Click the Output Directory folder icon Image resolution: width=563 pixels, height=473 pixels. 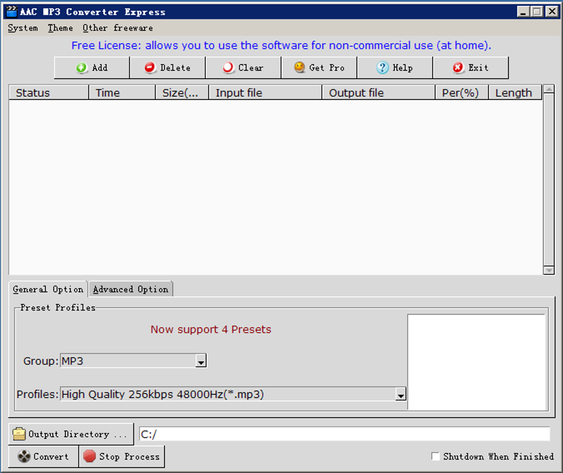click(19, 434)
